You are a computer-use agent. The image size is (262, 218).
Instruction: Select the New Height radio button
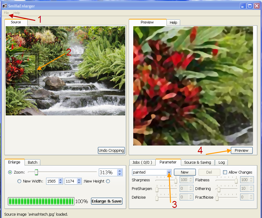108,181
